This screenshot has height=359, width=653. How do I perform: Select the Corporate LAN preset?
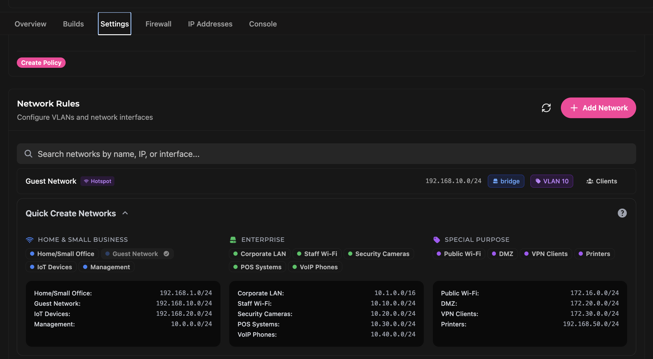click(260, 254)
